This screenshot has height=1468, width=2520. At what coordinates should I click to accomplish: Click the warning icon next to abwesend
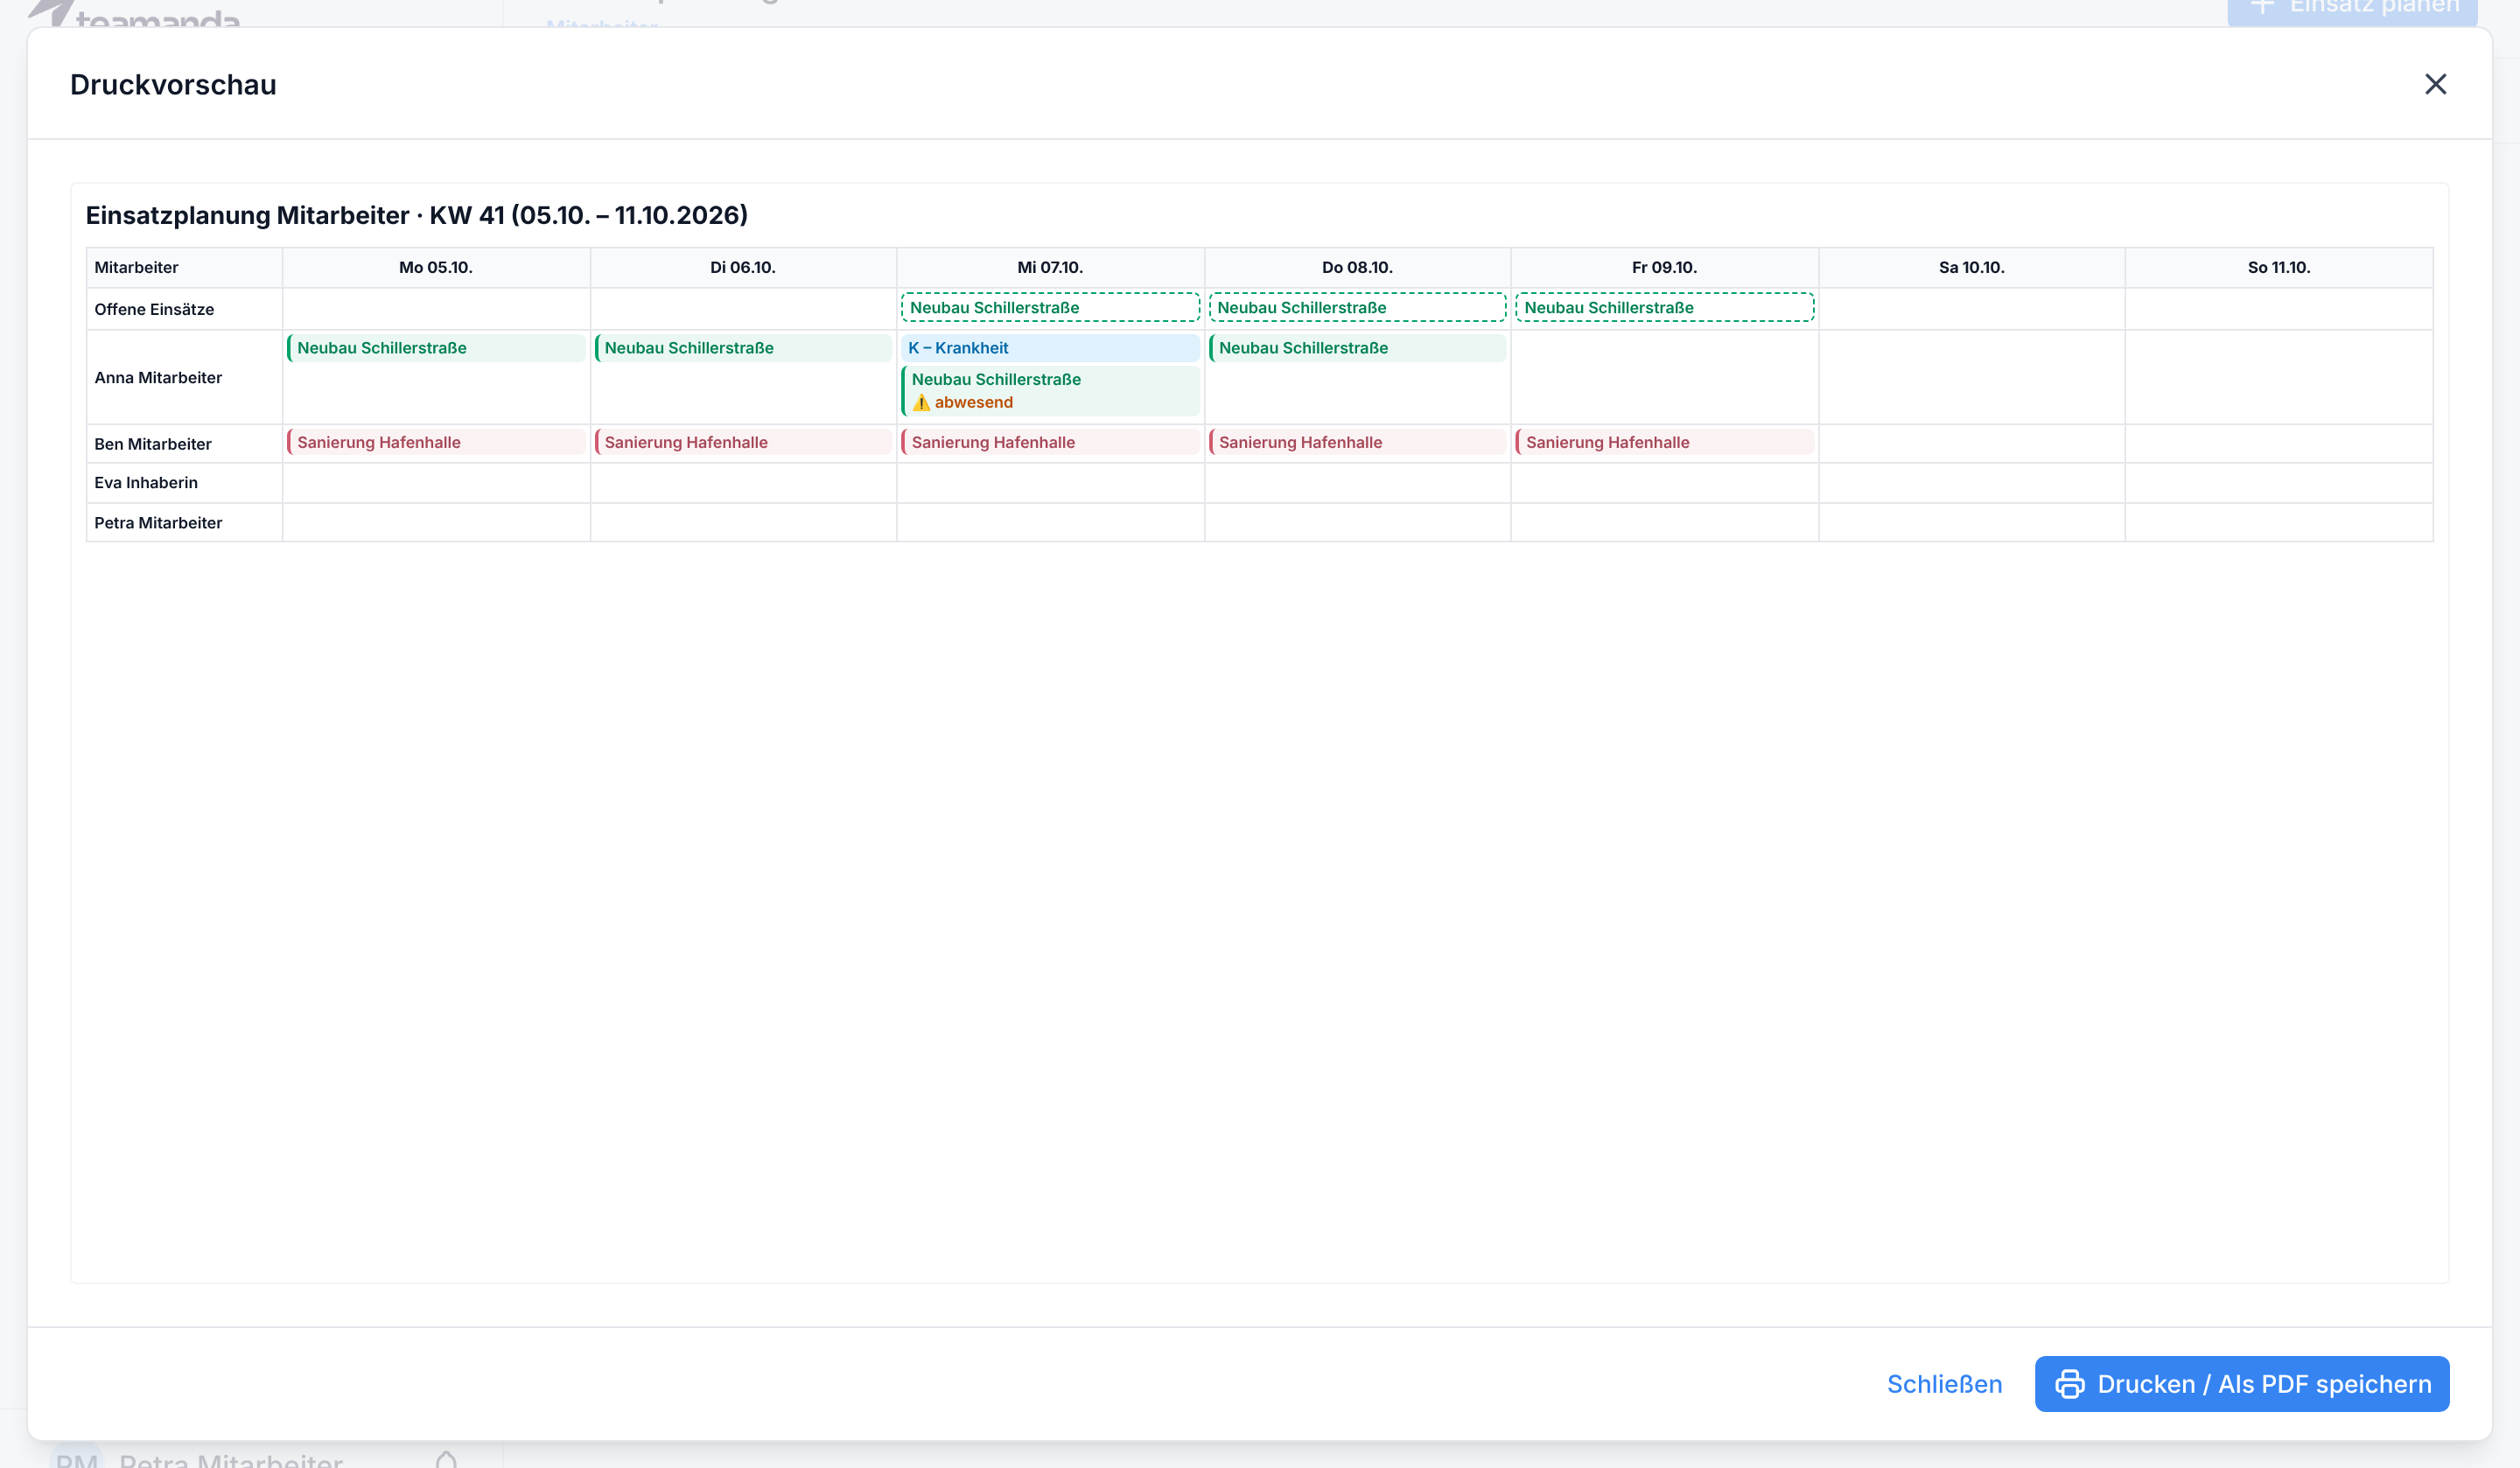click(921, 403)
